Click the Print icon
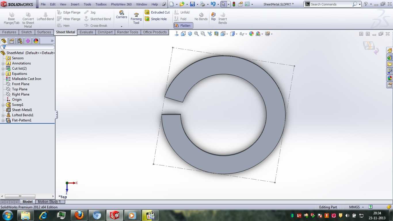The width and height of the screenshot is (393, 221). pyautogui.click(x=203, y=4)
